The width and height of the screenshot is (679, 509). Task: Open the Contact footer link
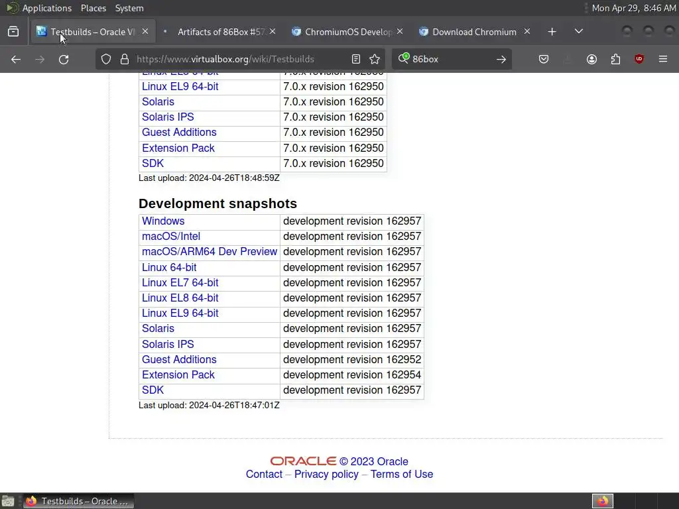tap(264, 475)
